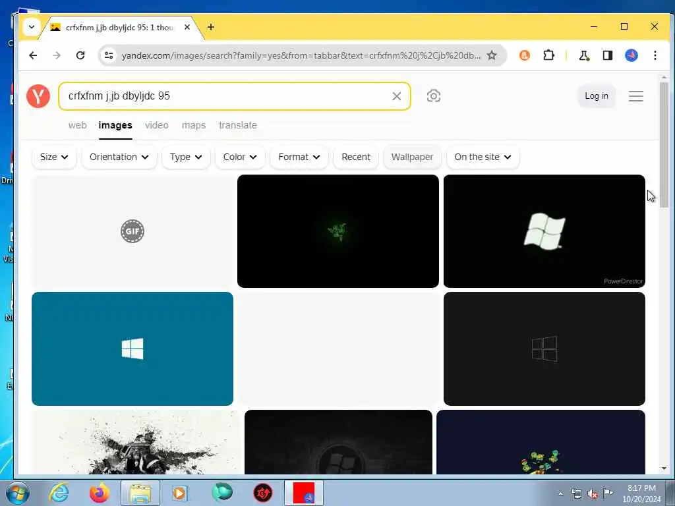Open the Extensions puzzle icon
Image resolution: width=675 pixels, height=506 pixels.
click(548, 55)
